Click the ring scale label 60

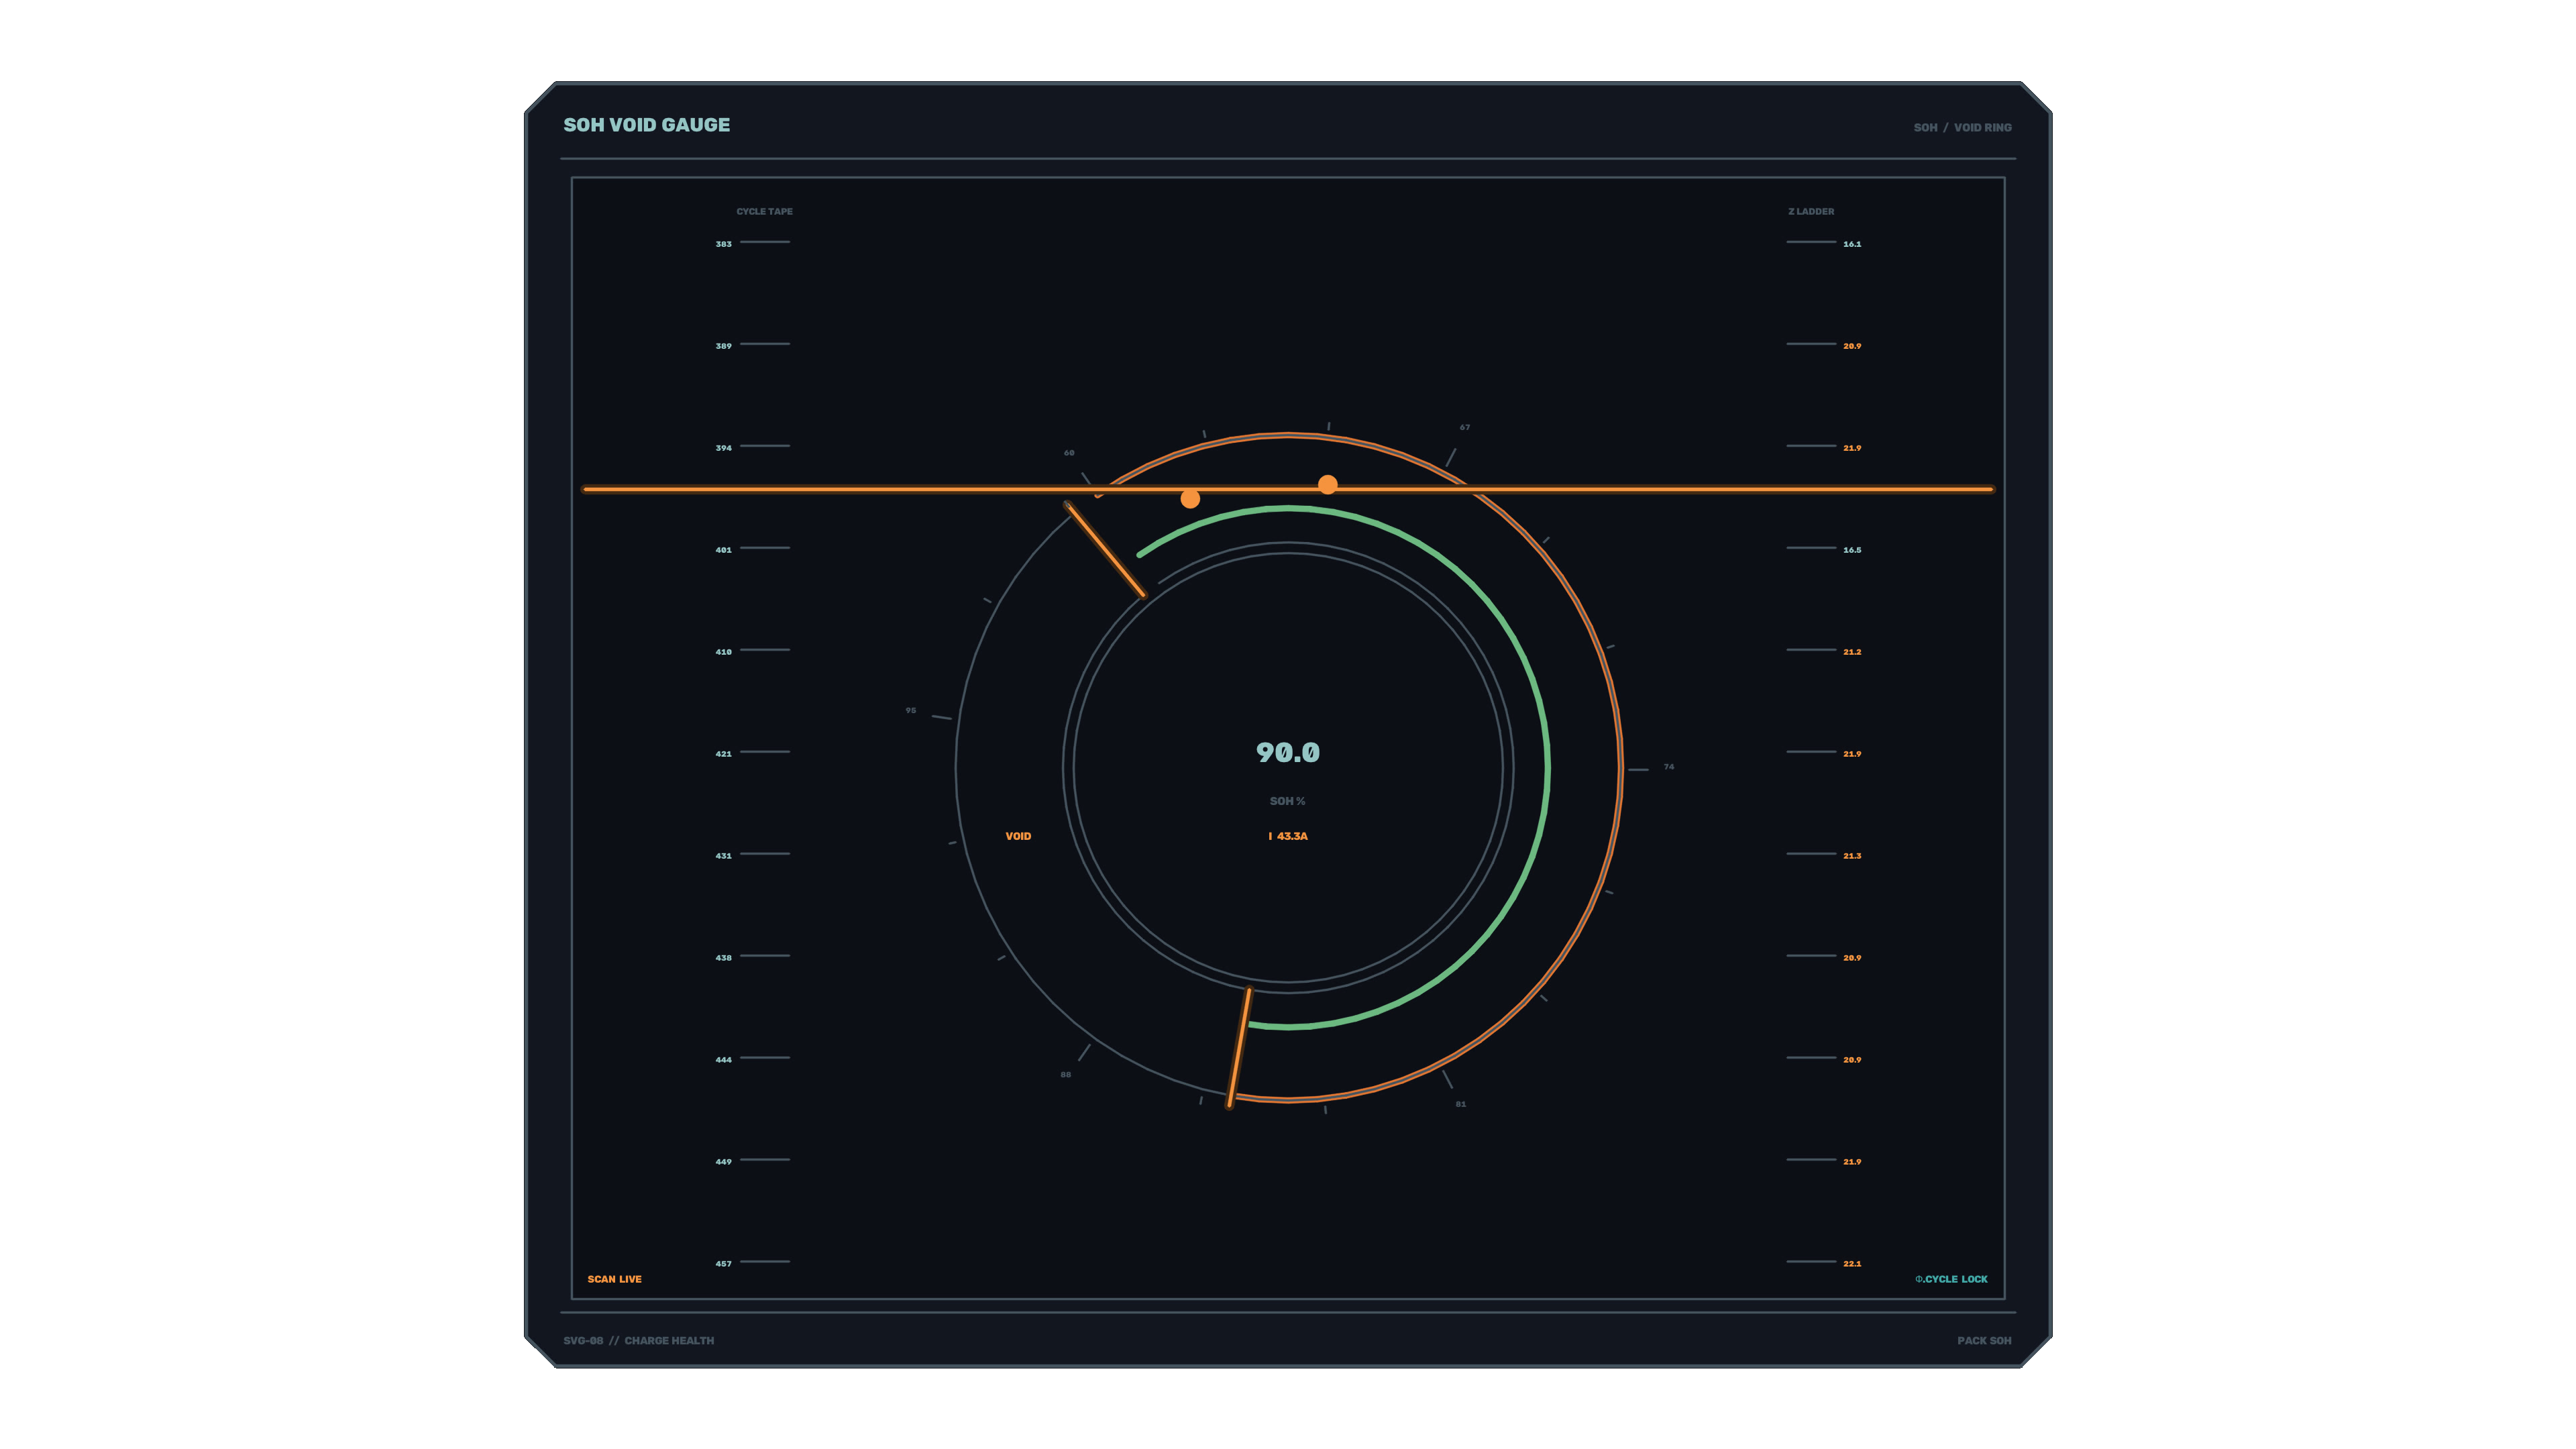[1069, 453]
